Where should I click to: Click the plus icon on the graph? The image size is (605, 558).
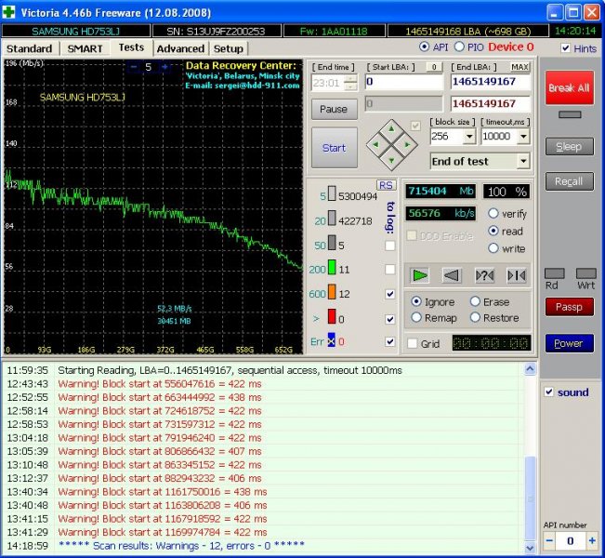(164, 67)
